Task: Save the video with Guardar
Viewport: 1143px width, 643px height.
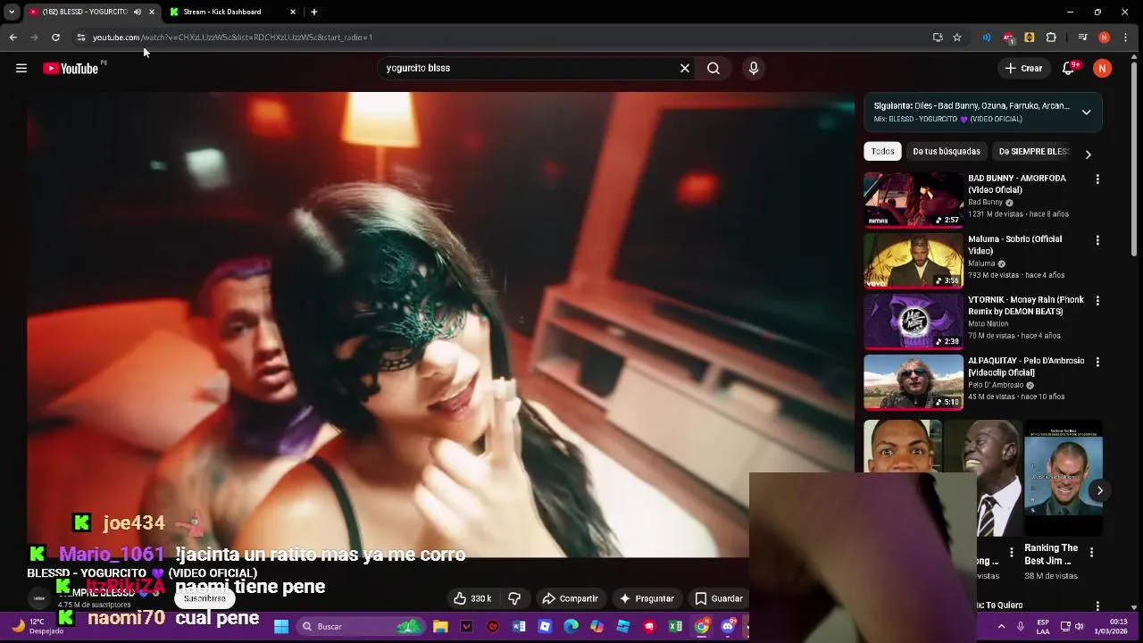Action: click(x=719, y=598)
